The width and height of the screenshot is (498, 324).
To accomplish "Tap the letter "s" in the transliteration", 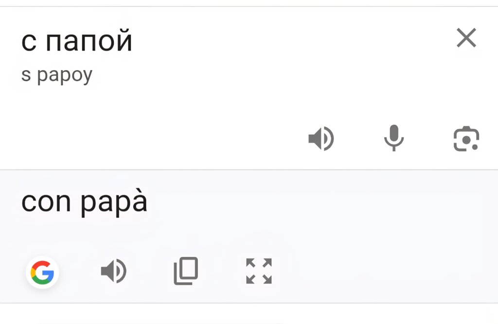I will point(26,75).
